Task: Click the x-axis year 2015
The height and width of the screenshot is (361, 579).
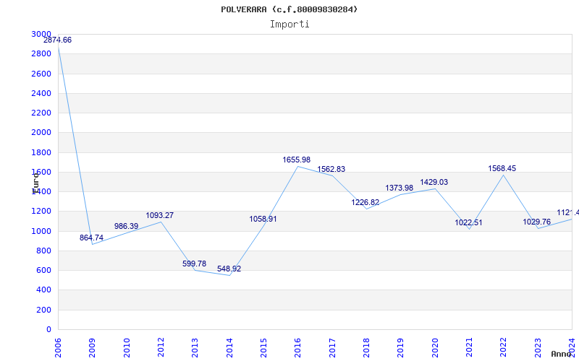Action: pos(263,348)
